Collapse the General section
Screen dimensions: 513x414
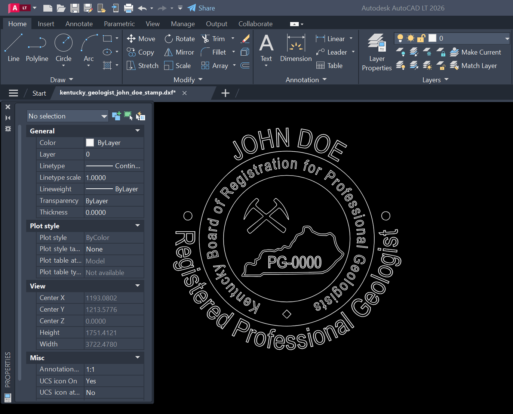tap(138, 131)
